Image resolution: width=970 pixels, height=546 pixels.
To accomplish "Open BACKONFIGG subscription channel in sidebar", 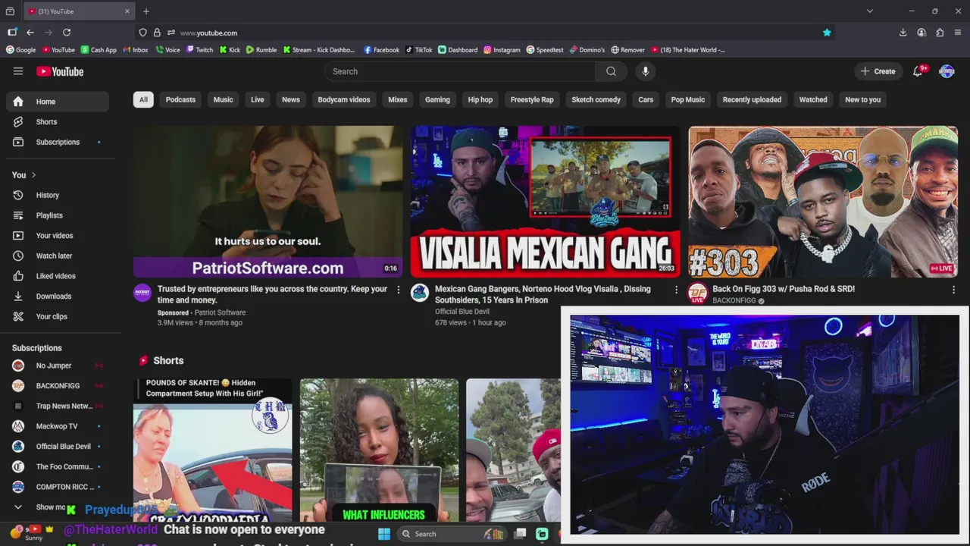I will point(58,386).
